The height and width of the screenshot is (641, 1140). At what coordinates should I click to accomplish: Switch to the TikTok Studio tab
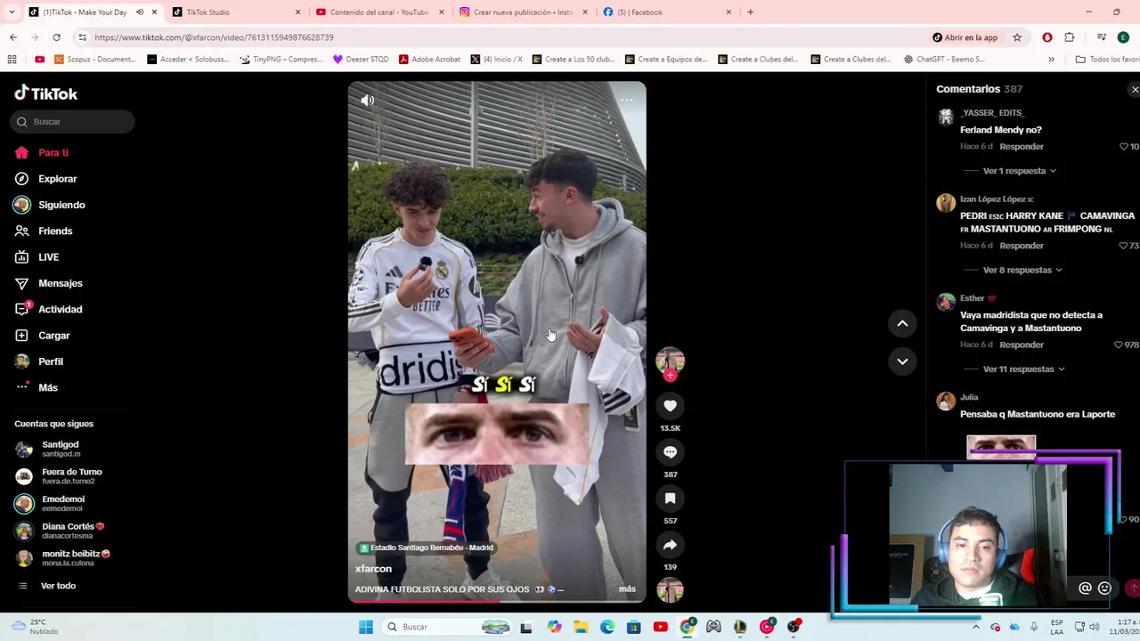point(237,12)
